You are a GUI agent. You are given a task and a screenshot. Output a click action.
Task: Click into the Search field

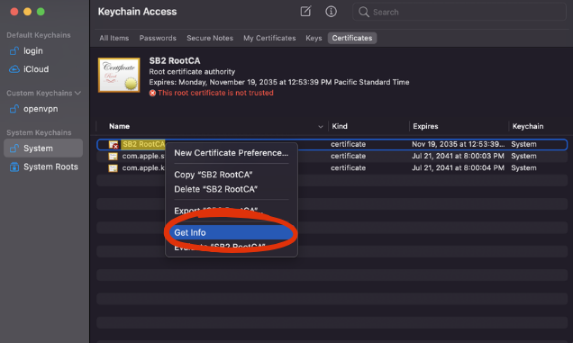(x=459, y=12)
